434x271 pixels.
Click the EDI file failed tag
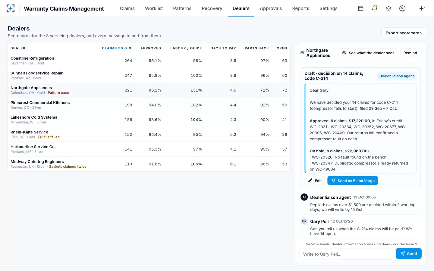(49, 137)
